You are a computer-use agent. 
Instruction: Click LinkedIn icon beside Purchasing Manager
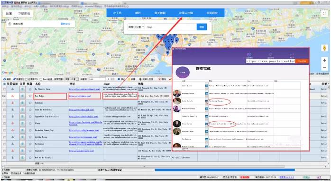[207, 101]
